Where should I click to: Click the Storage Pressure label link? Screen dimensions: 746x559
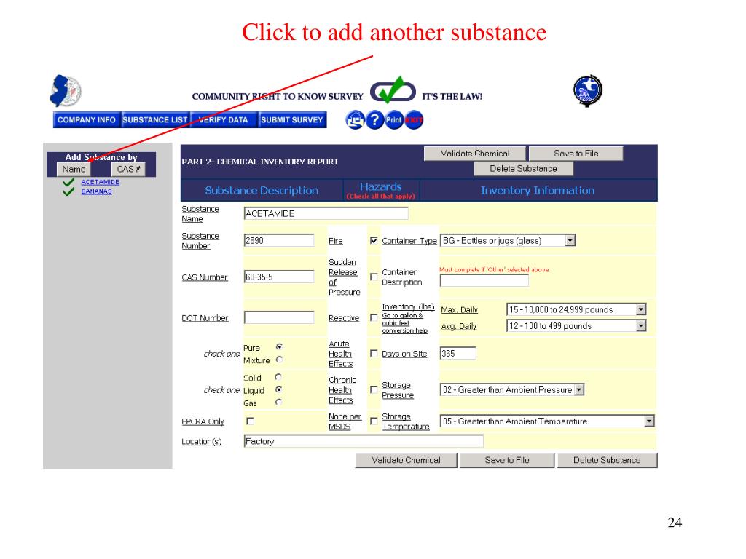point(398,390)
